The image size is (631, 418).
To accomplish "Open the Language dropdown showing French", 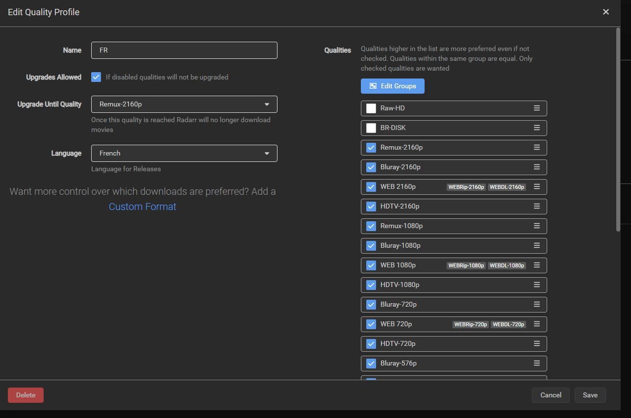I will 184,153.
